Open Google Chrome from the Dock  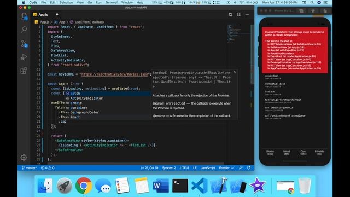84,186
